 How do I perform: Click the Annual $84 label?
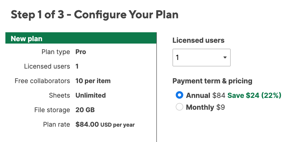(206, 95)
